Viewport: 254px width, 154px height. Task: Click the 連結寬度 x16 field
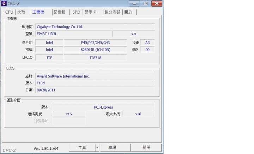[69, 114]
